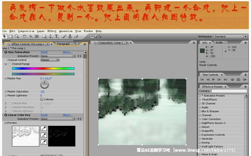
Task: Click the upper Channel Range color bar
Action: point(43,68)
